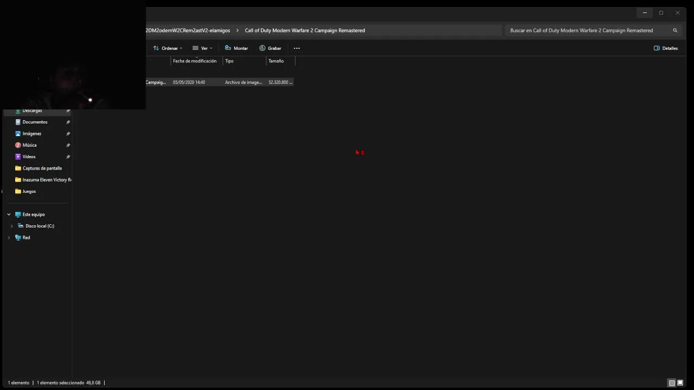
Task: Toggle the Detalles pane button
Action: tap(666, 48)
